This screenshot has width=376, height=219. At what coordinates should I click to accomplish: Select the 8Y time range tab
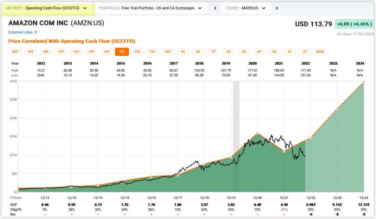click(x=198, y=52)
